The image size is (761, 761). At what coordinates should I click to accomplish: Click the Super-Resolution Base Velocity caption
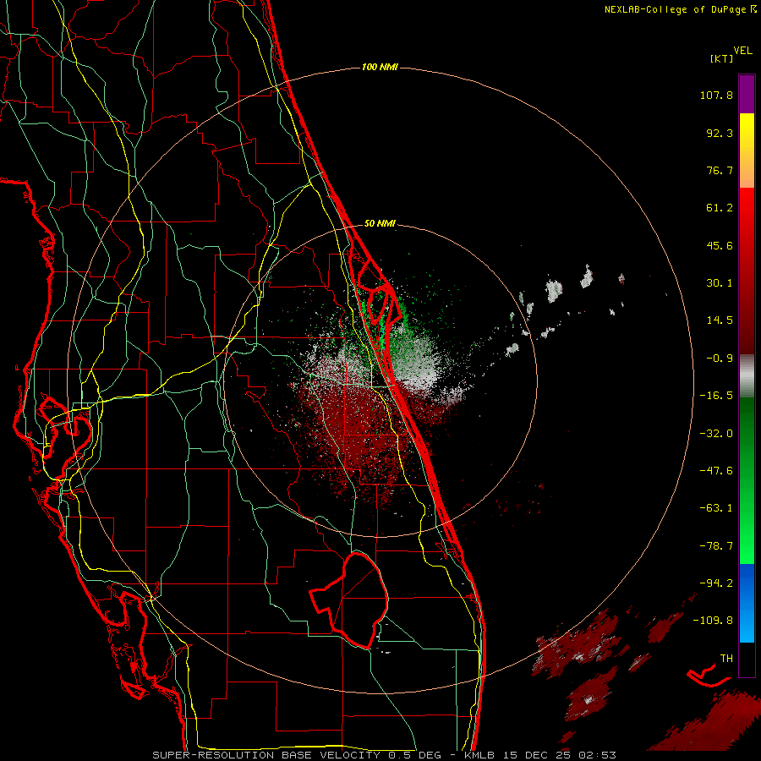(x=384, y=755)
